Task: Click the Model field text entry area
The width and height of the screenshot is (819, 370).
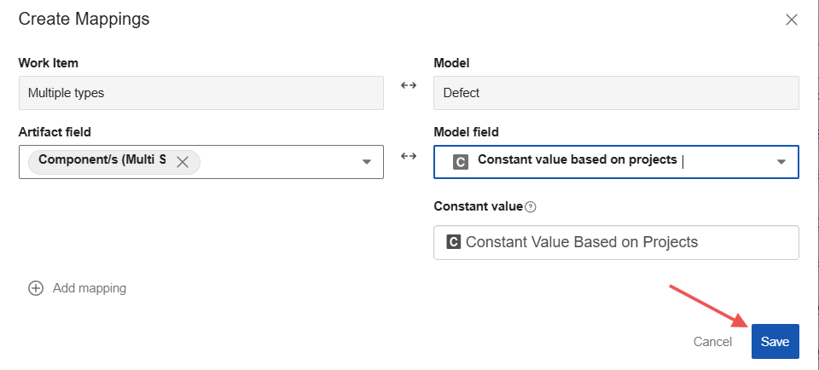Action: [725, 161]
